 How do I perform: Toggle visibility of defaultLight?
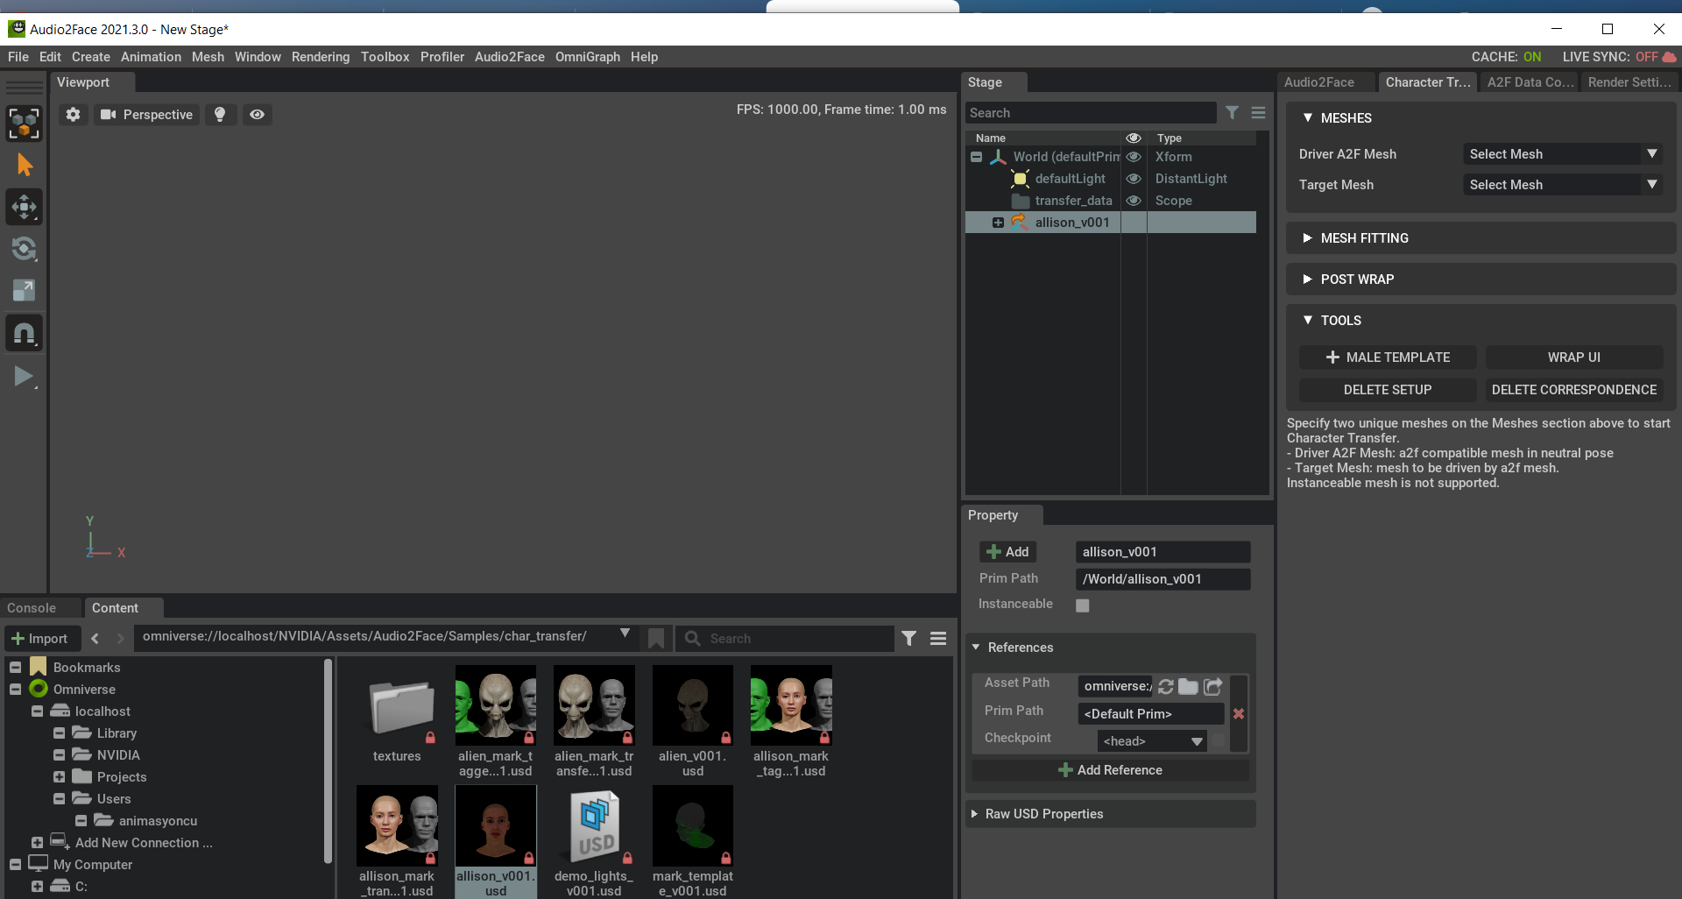click(x=1134, y=179)
